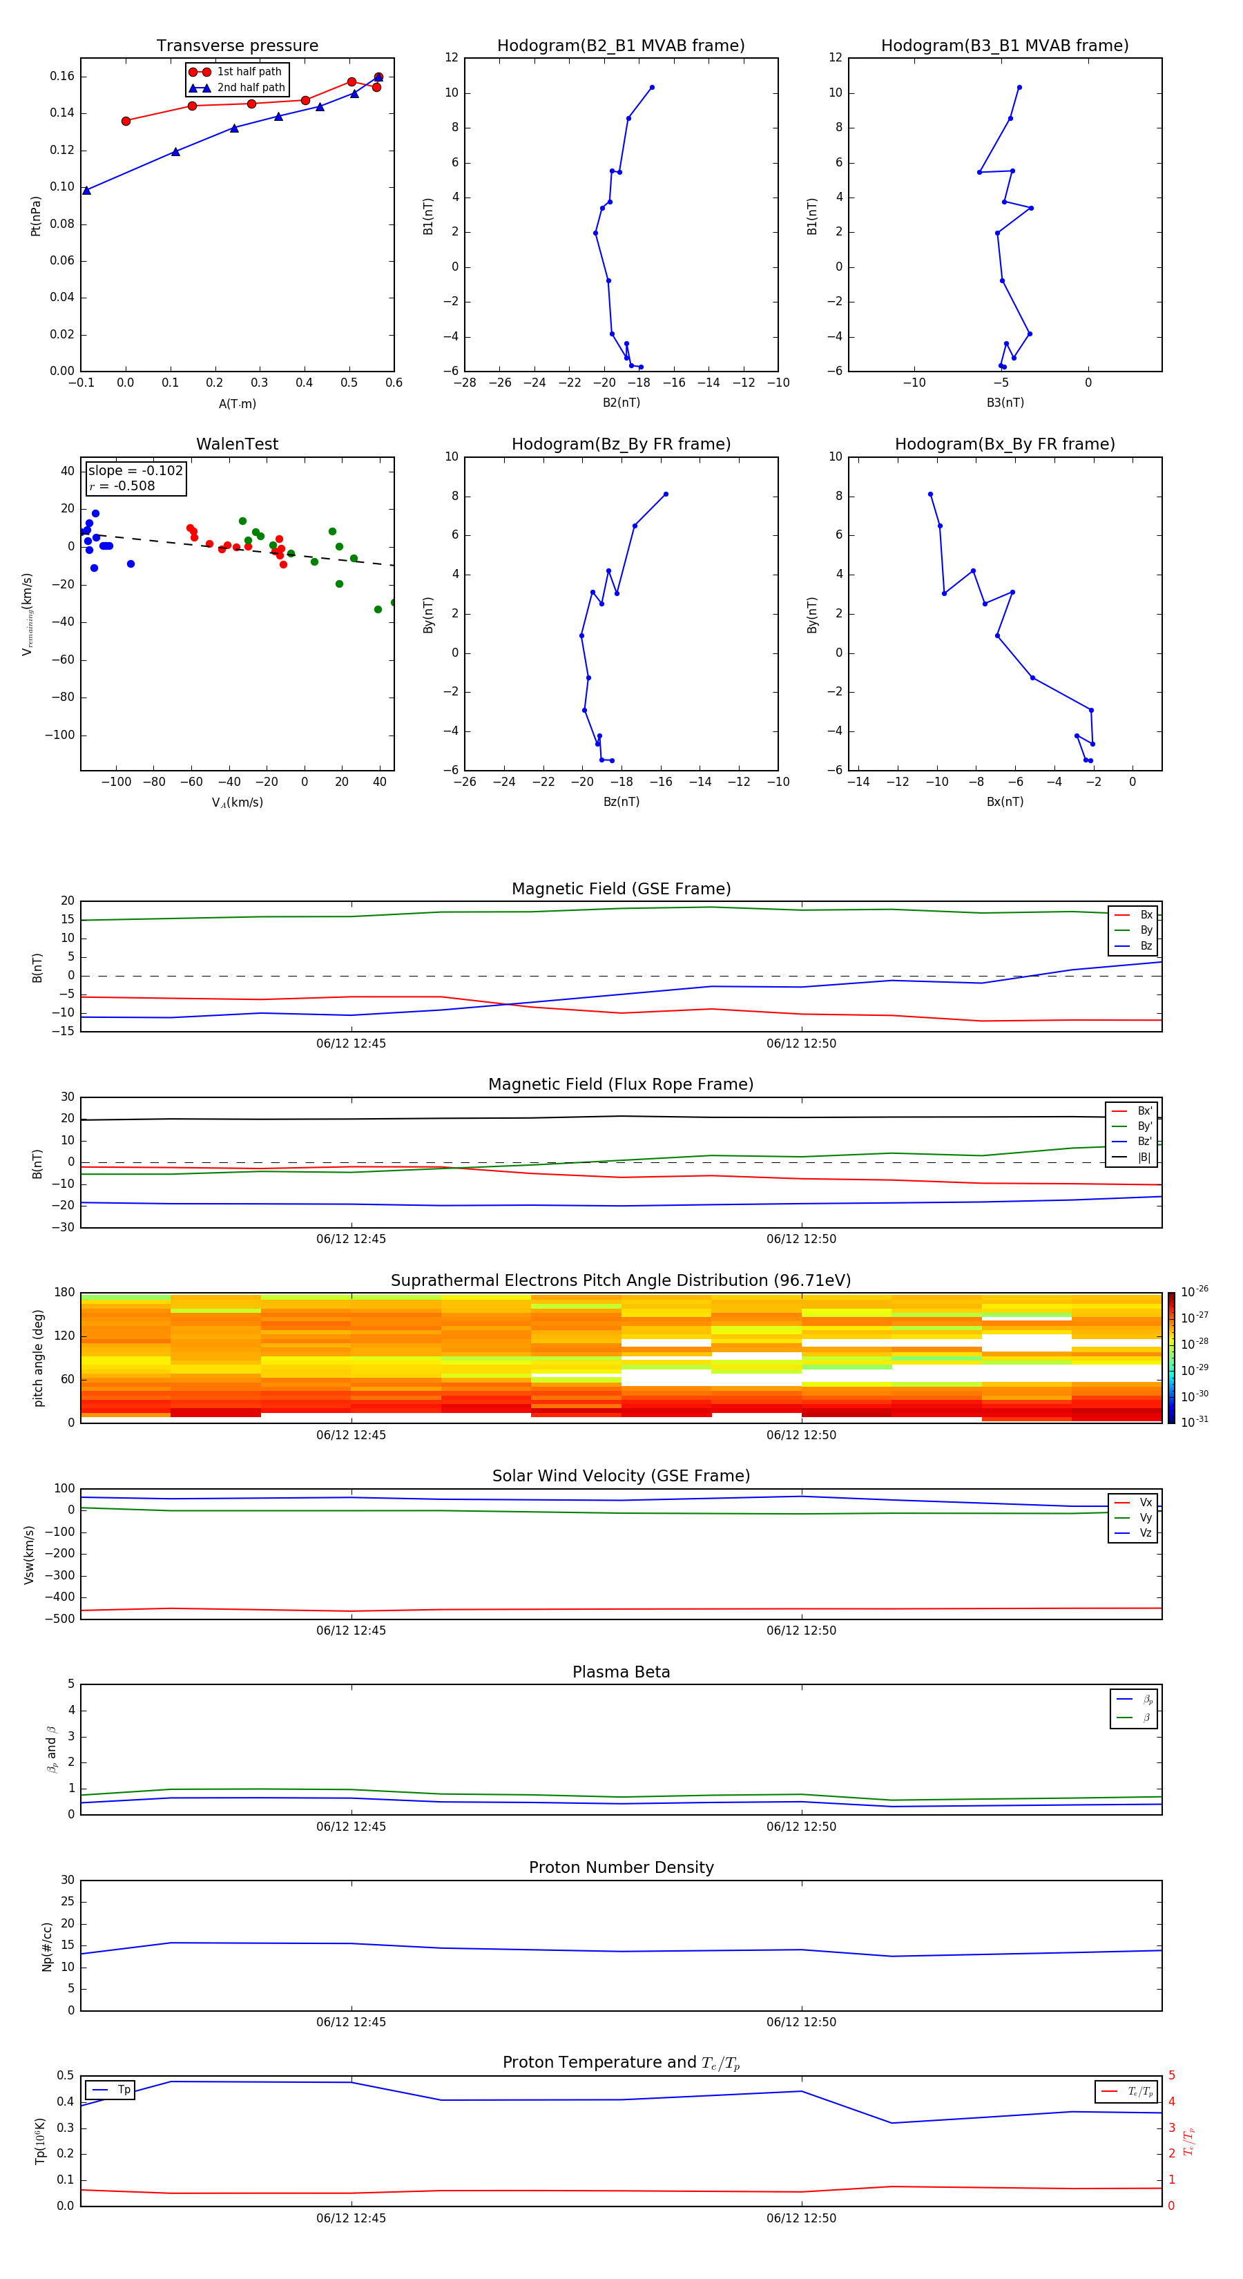The height and width of the screenshot is (2279, 1243).
Task: Click the '1st half path' legend entry
Action: click(x=237, y=72)
